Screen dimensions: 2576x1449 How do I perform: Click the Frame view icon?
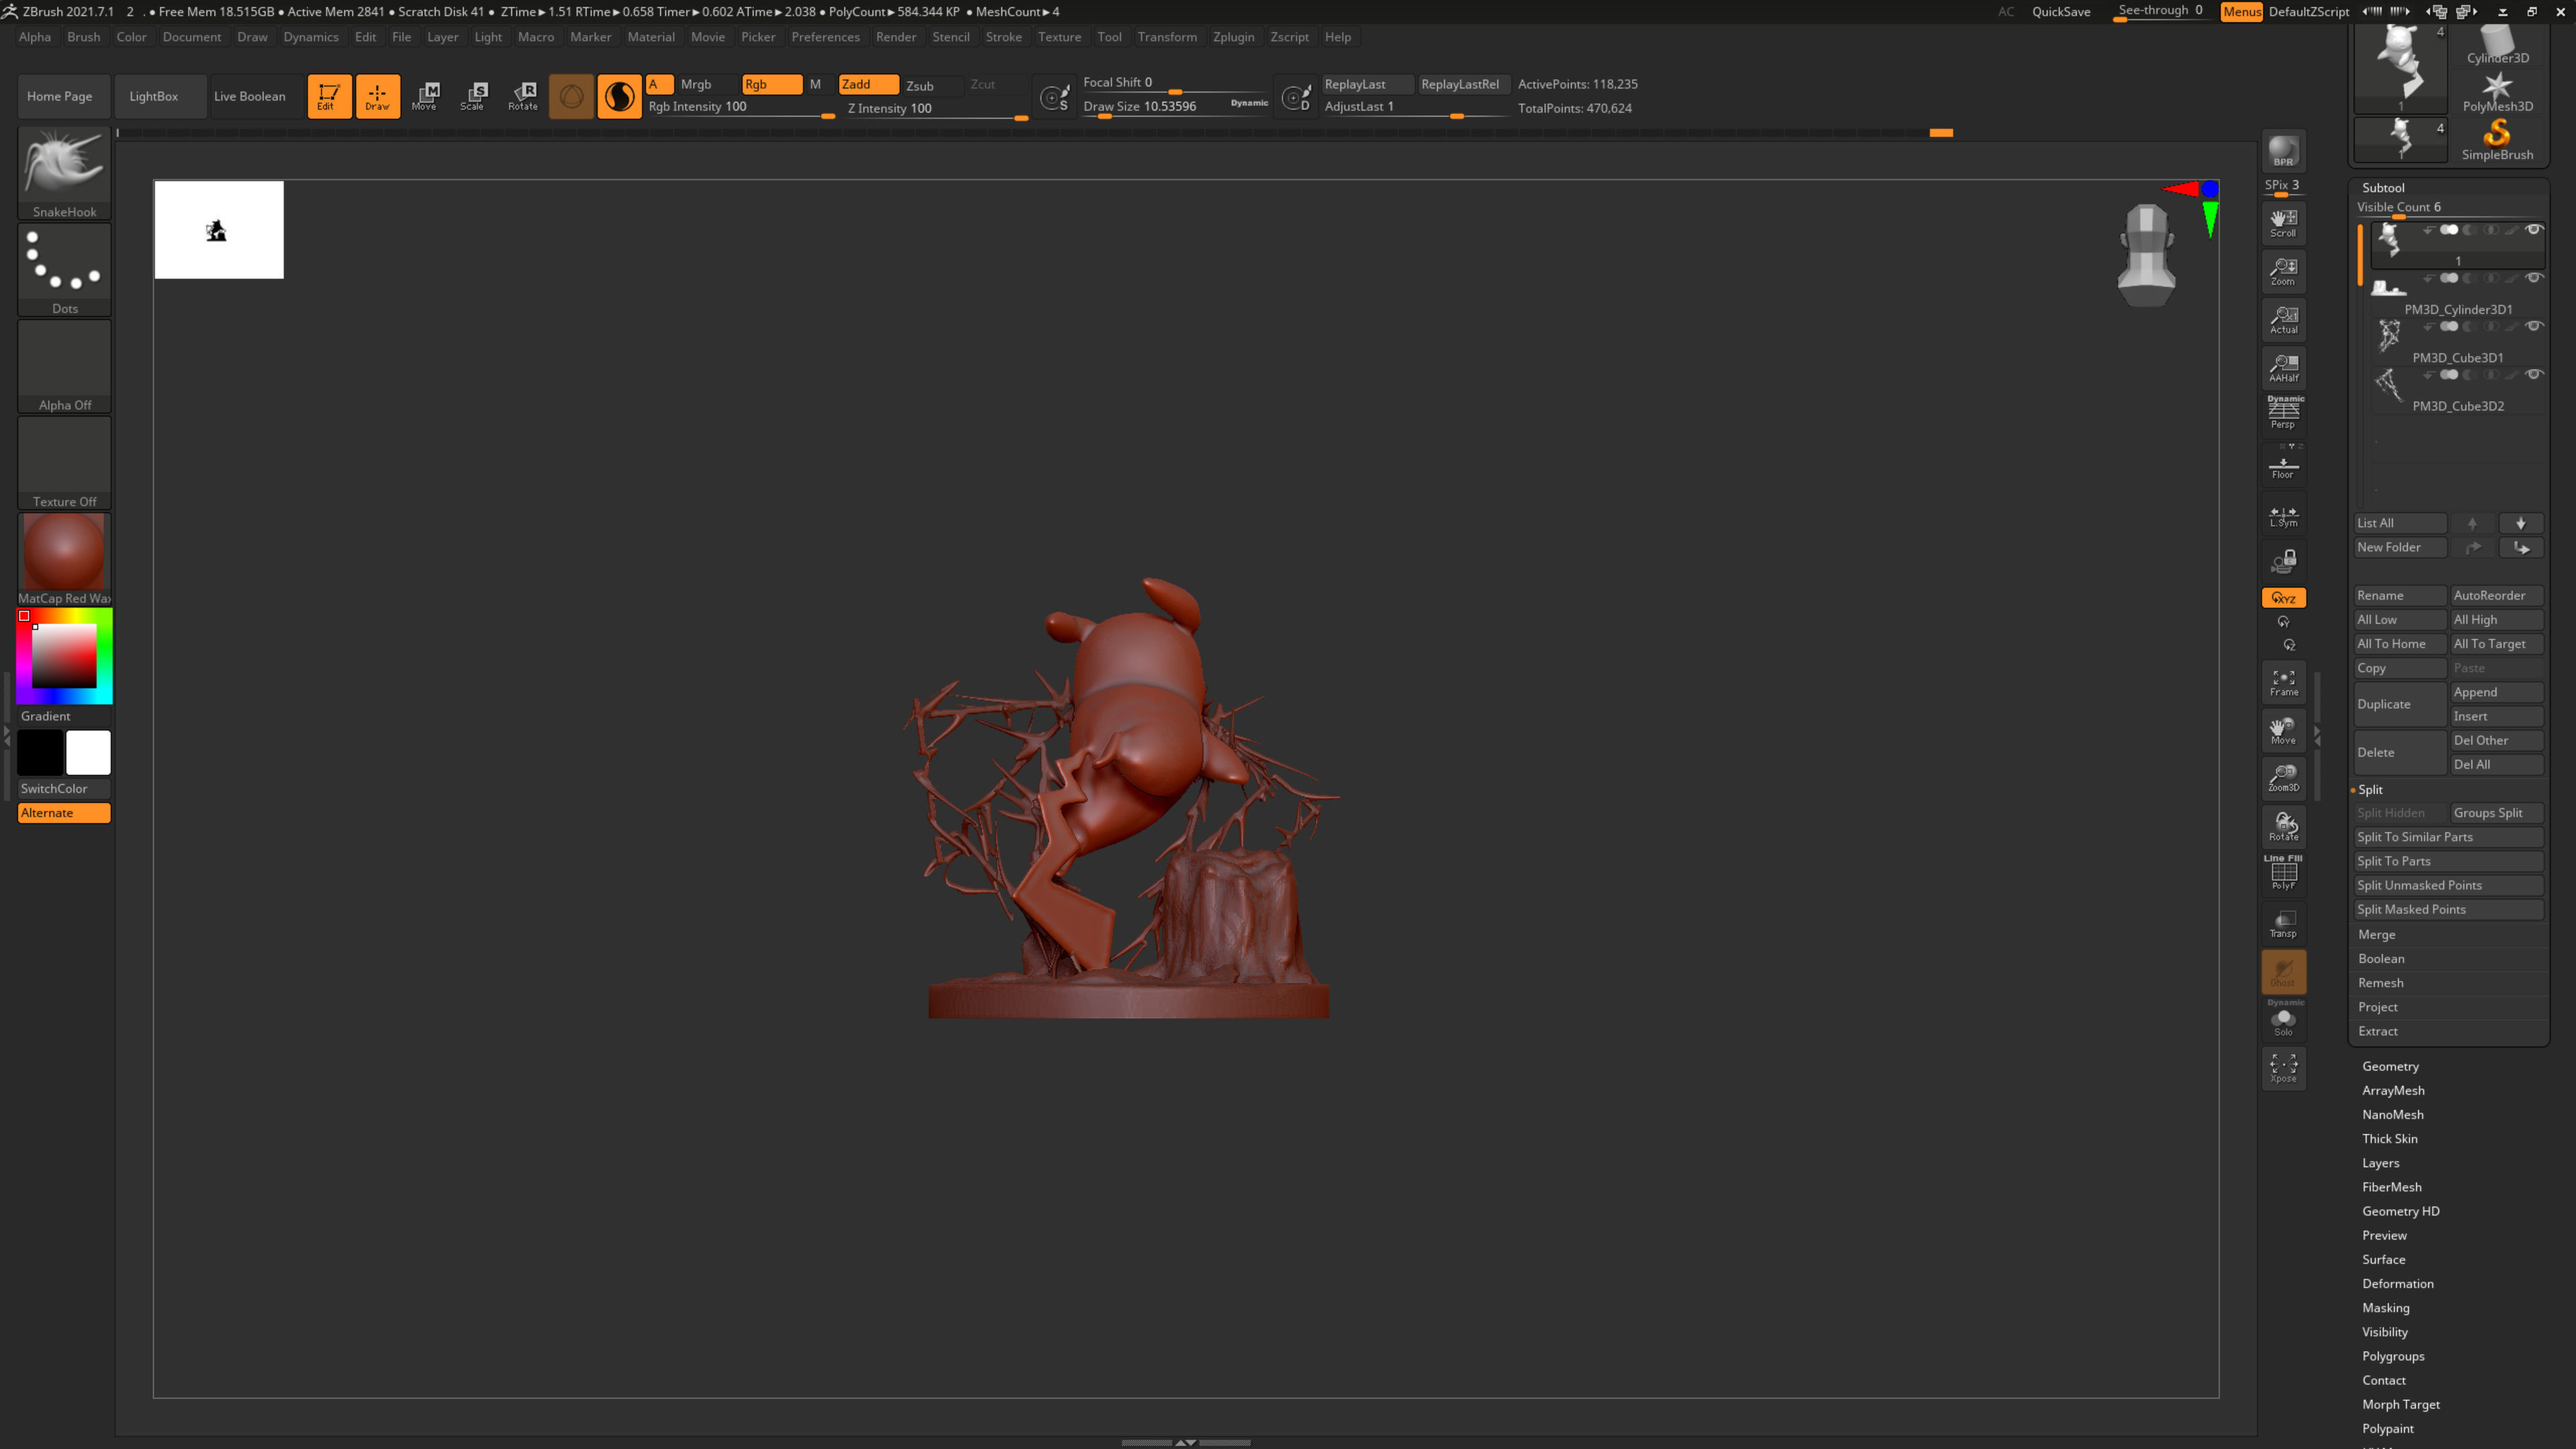coord(2283,682)
